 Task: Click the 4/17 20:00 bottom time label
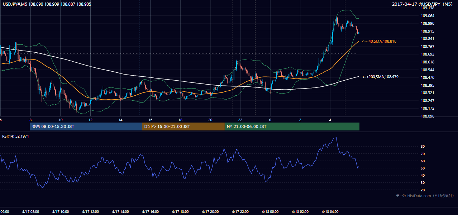[x=210, y=211]
